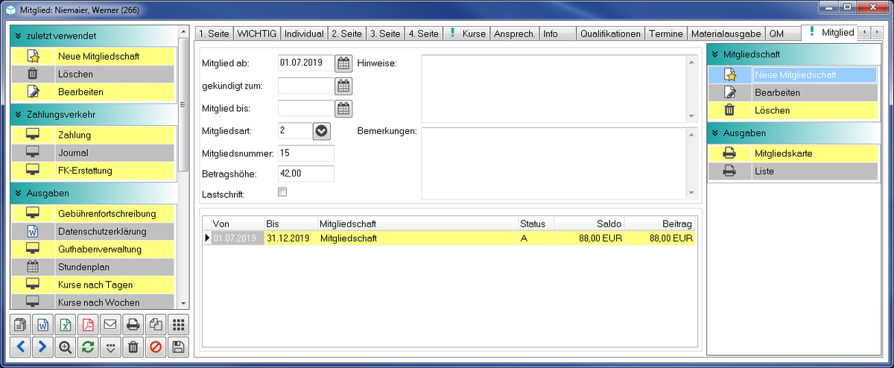894x368 pixels.
Task: Go to next record with blue right arrow
Action: [43, 346]
